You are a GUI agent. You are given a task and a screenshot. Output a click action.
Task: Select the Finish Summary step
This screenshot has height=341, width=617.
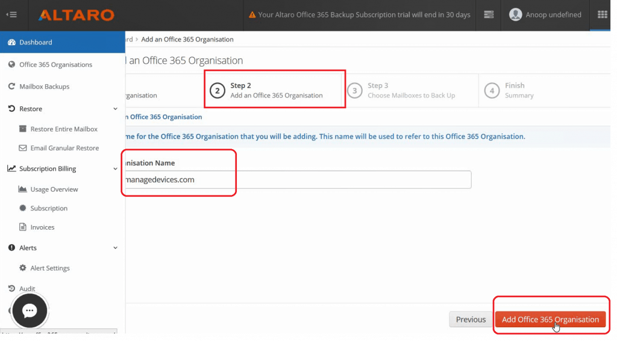tap(545, 90)
